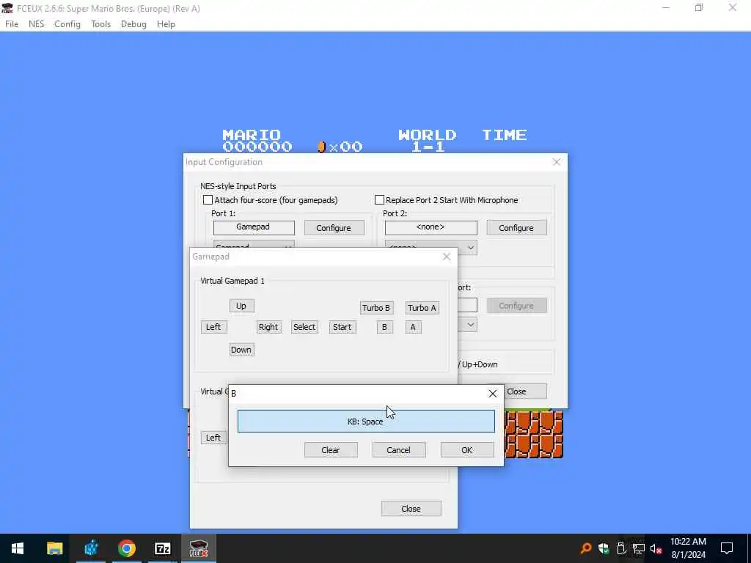The width and height of the screenshot is (751, 563).
Task: Click the FCEUX taskbar icon
Action: click(x=198, y=548)
